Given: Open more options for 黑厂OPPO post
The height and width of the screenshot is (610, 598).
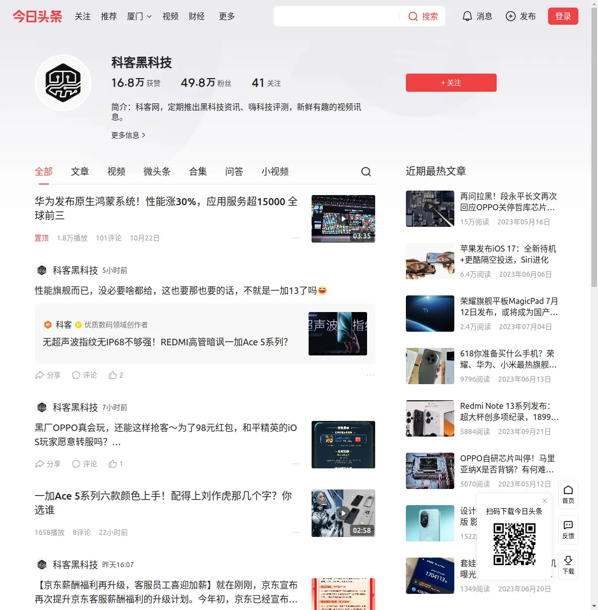Looking at the screenshot, I should [x=296, y=464].
